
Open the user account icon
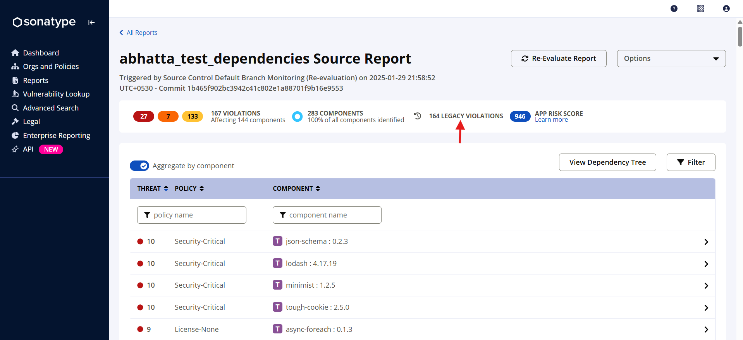coord(726,9)
